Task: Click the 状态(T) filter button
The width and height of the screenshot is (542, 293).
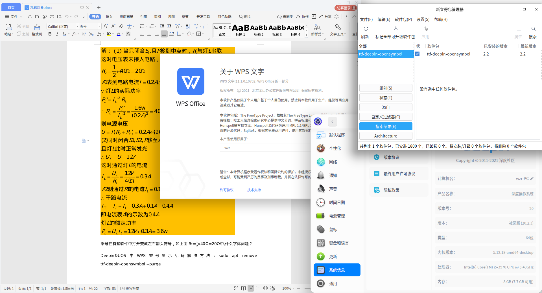Action: coord(386,98)
